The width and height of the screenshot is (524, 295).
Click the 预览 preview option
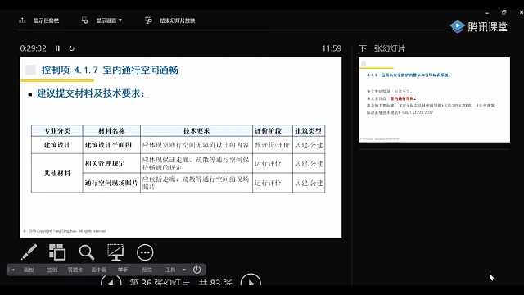click(147, 270)
